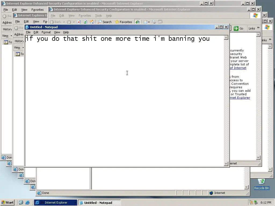Click in the Notepad text area
The image size is (275, 206).
tap(124, 100)
